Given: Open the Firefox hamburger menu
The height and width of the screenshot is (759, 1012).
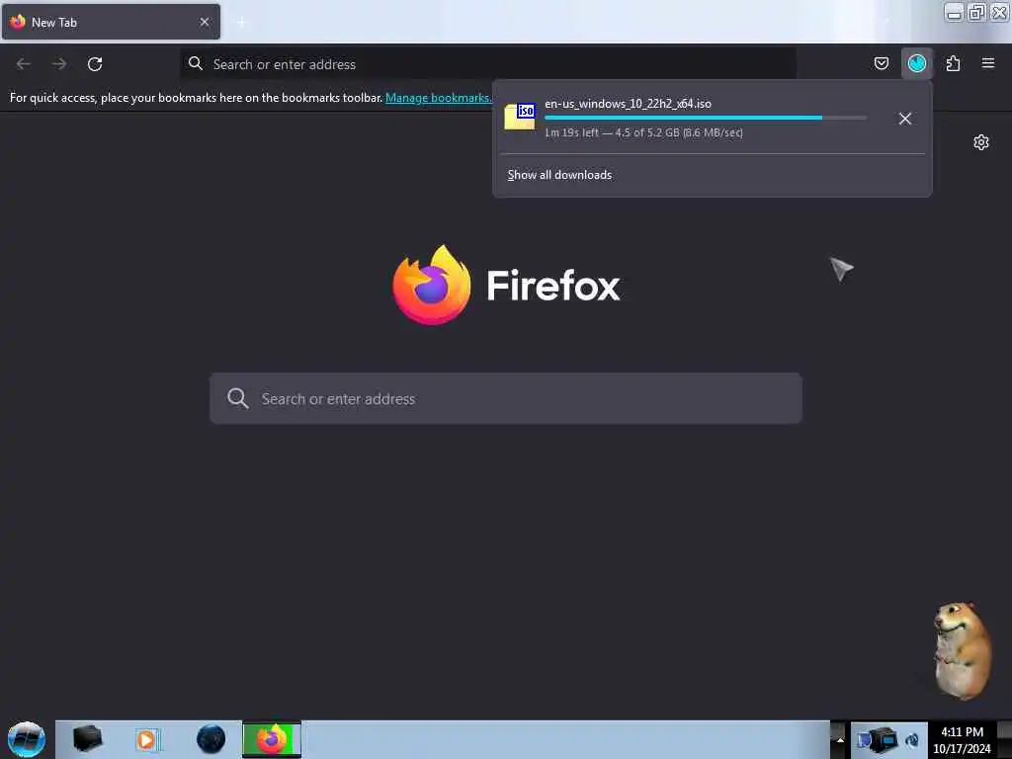Looking at the screenshot, I should [987, 63].
